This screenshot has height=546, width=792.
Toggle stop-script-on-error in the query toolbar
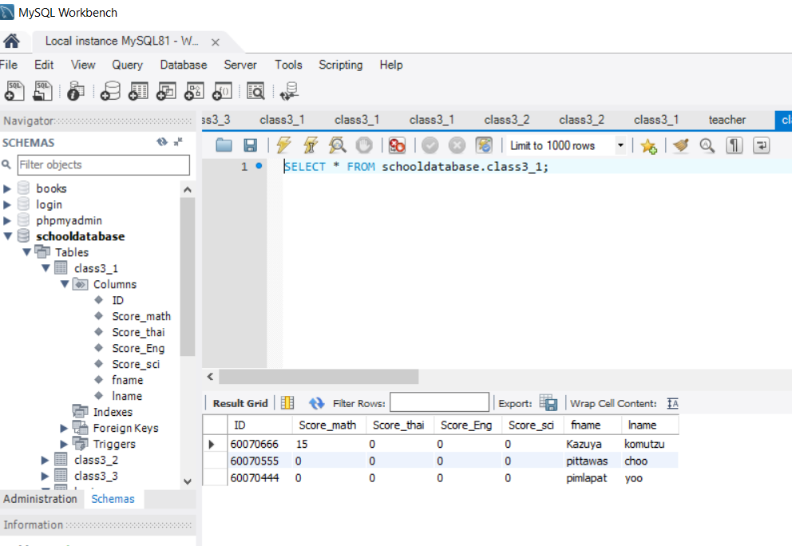pyautogui.click(x=398, y=145)
